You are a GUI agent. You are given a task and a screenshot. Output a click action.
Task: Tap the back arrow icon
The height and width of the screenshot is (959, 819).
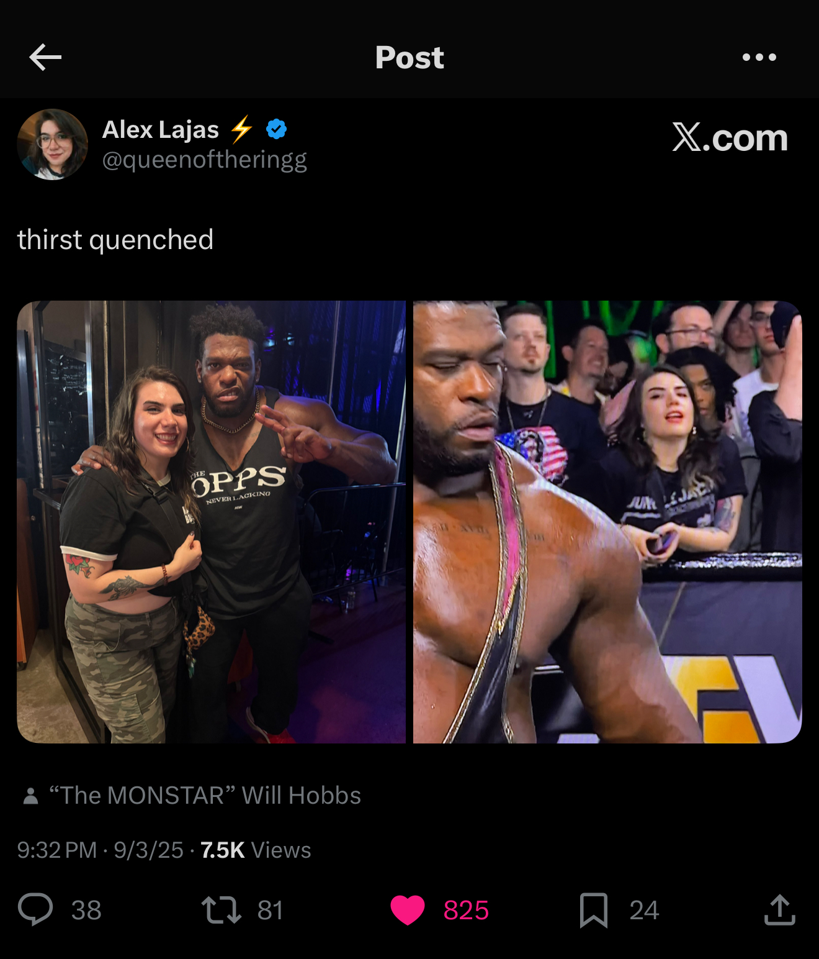coord(45,57)
